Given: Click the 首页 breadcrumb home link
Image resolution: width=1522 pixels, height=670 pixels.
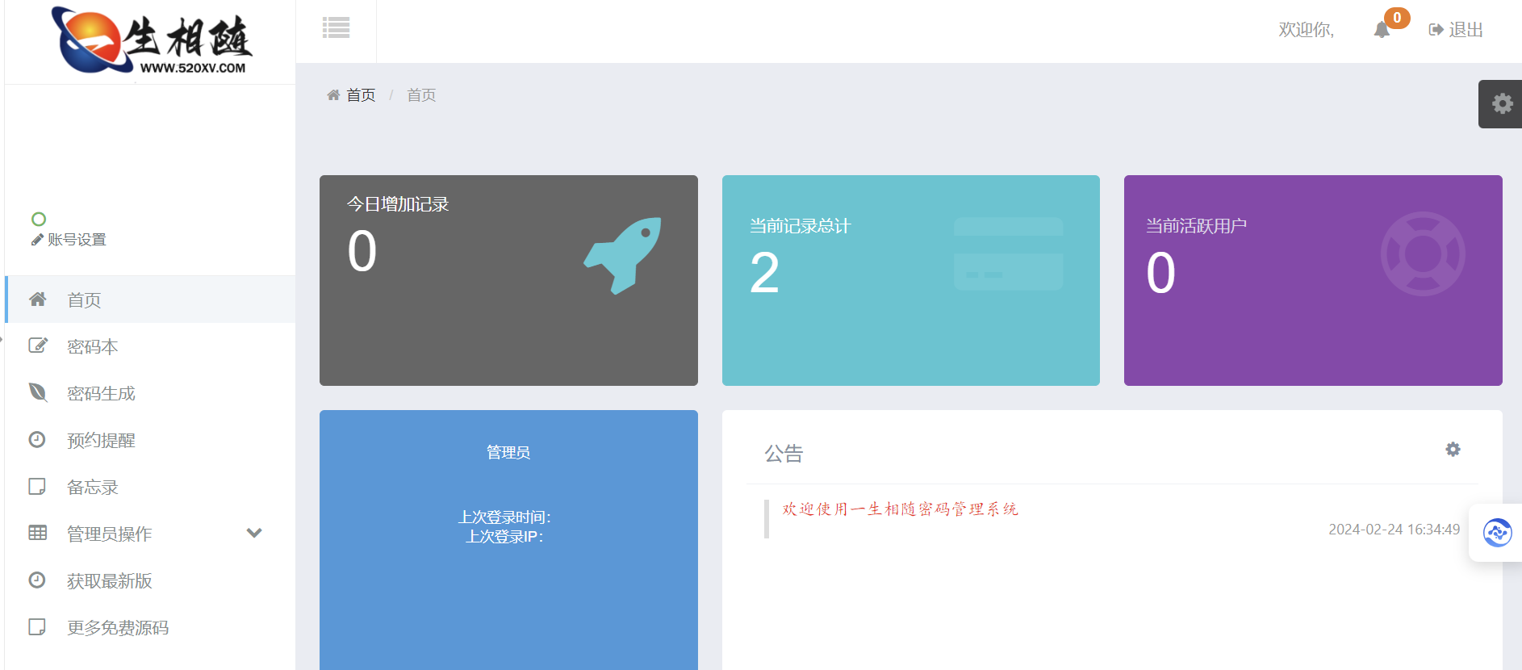Looking at the screenshot, I should tap(360, 95).
